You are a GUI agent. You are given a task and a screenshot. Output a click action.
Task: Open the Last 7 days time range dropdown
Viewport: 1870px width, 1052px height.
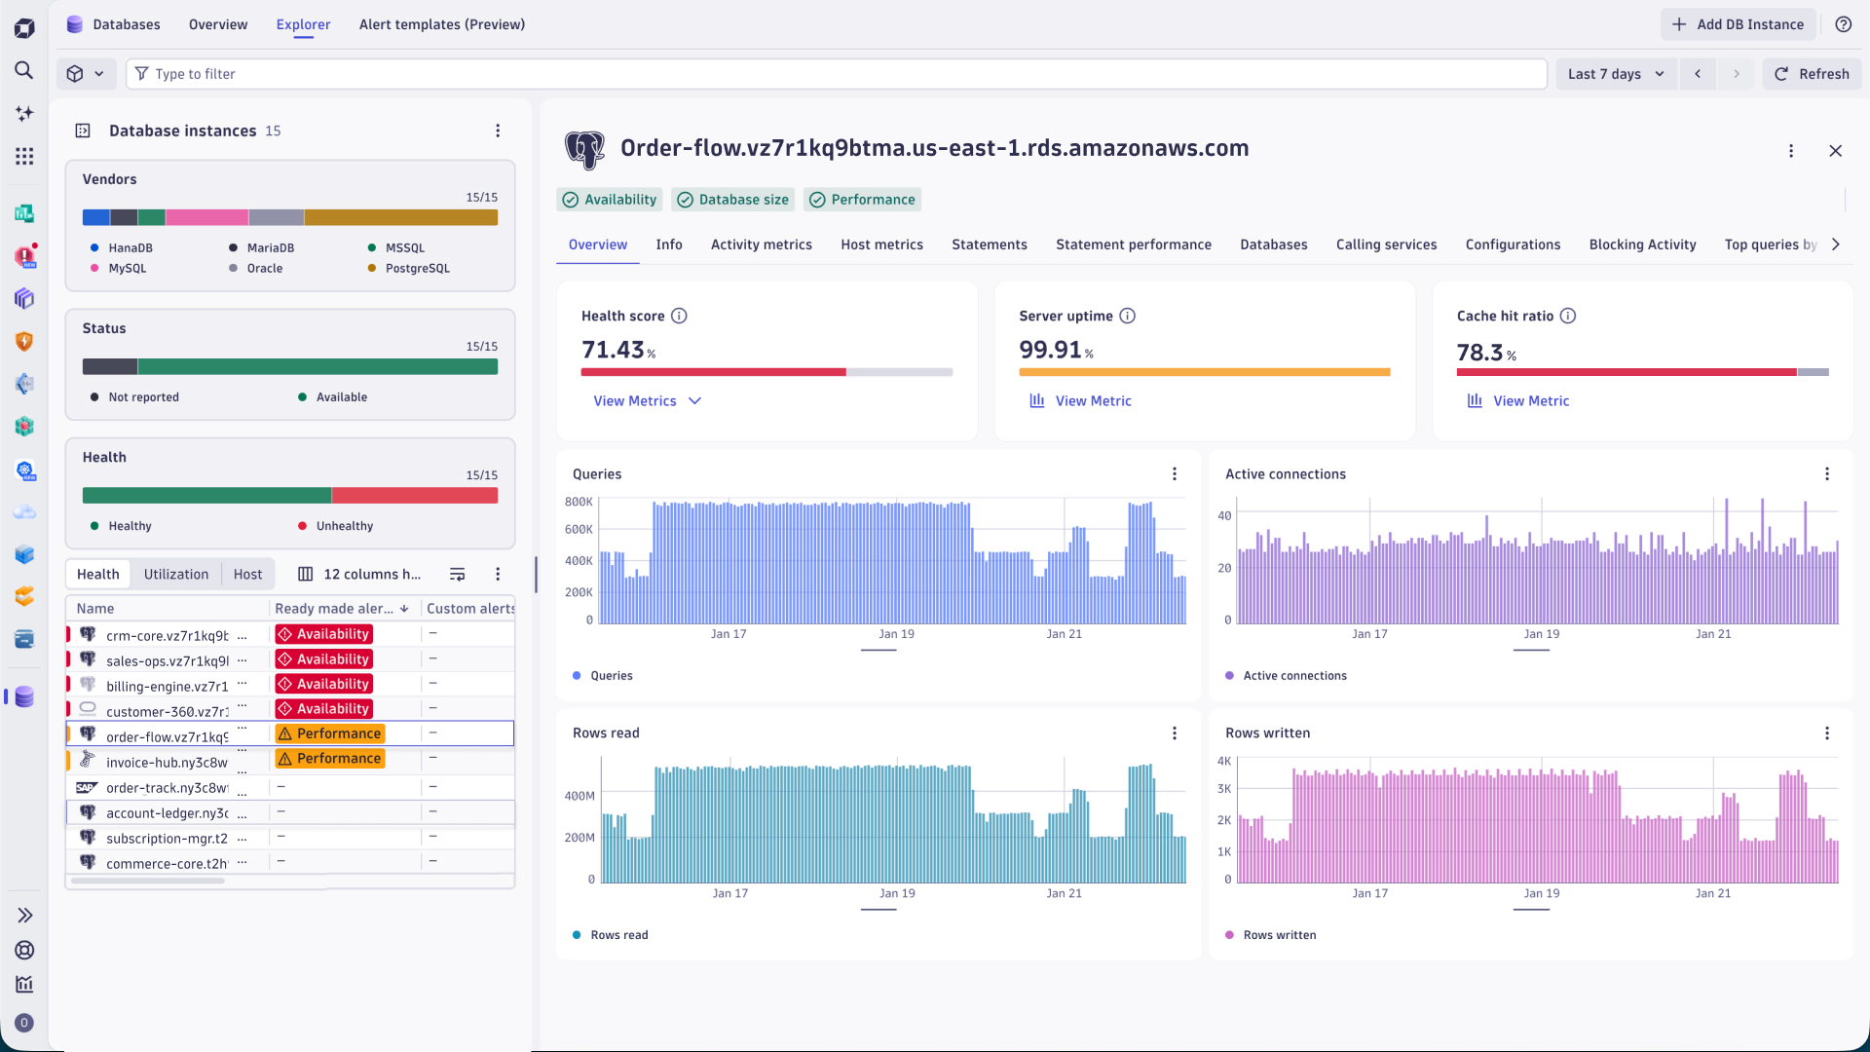pos(1615,73)
